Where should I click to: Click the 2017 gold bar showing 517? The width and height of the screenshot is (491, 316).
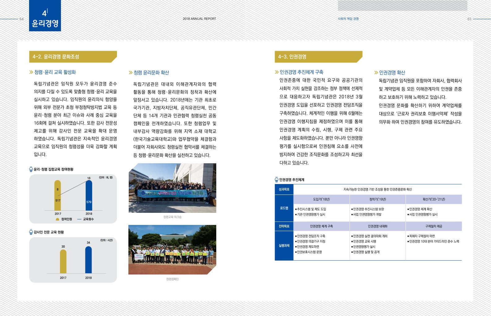pos(58,195)
